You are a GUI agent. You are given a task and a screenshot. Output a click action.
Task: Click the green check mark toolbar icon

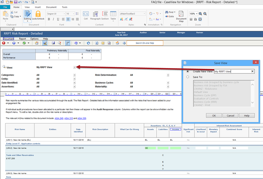coord(24,43)
